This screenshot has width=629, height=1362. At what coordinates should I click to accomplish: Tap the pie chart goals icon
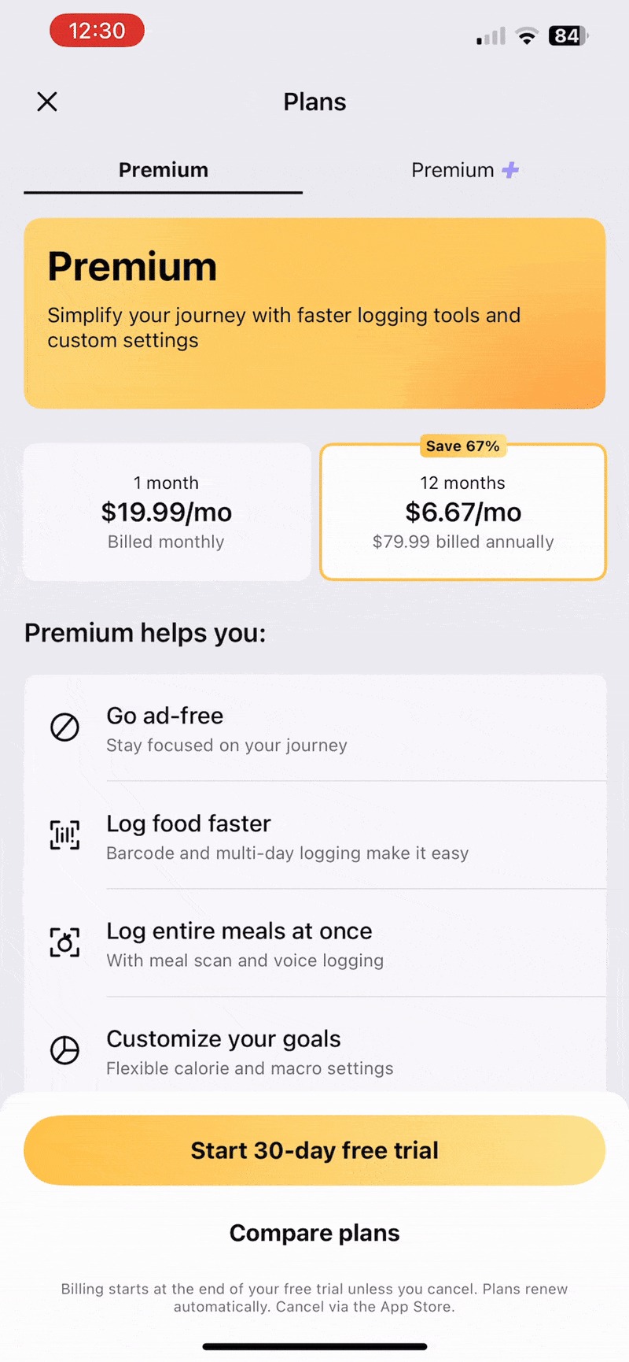coord(64,1050)
